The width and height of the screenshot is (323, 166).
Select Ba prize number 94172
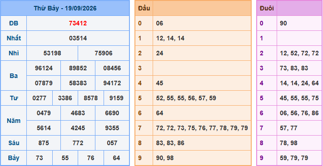click(x=112, y=83)
